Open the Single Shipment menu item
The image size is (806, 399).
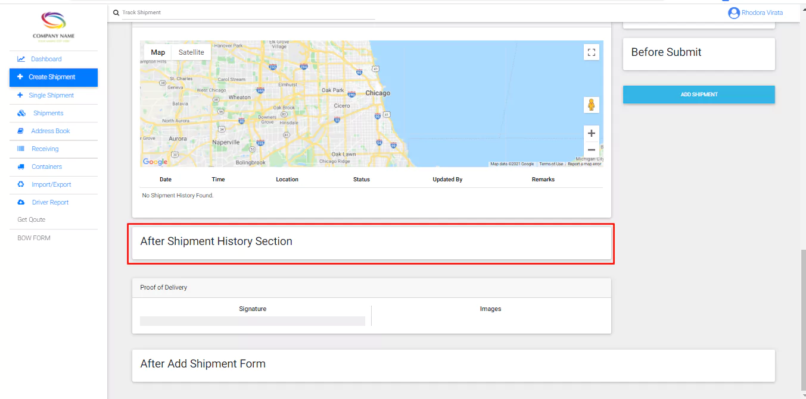point(51,95)
